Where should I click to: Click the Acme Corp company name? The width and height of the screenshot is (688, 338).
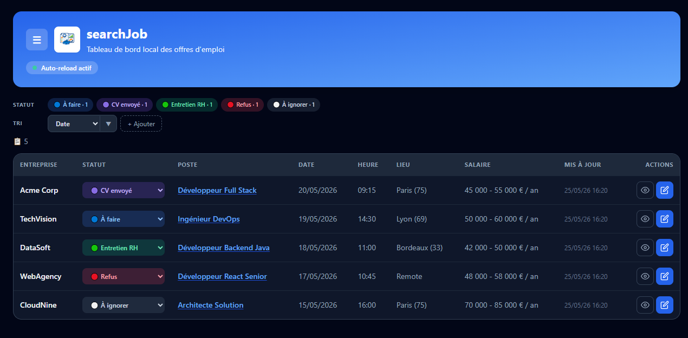coord(39,190)
